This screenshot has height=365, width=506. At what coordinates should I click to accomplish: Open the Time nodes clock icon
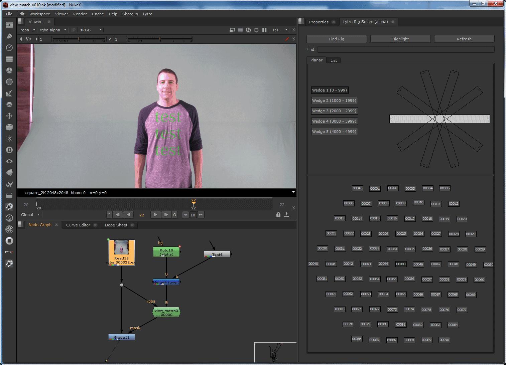(9, 48)
